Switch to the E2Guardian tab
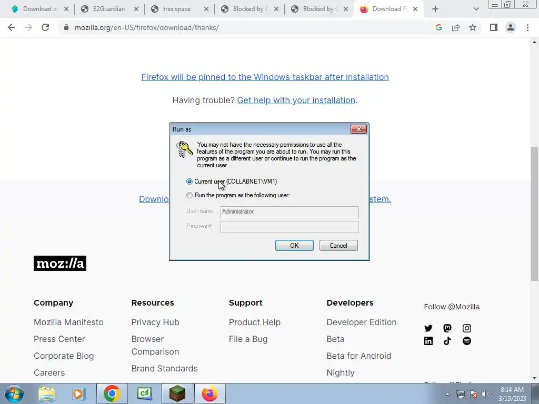Image resolution: width=539 pixels, height=404 pixels. [108, 9]
